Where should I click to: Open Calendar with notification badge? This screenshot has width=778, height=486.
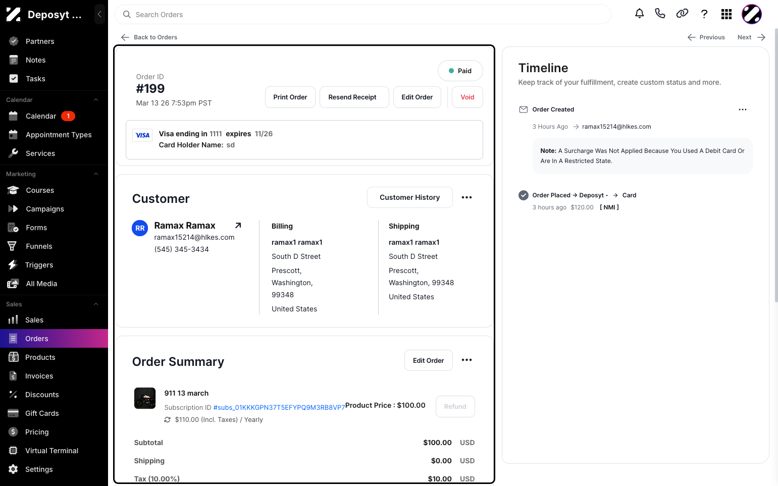54,116
